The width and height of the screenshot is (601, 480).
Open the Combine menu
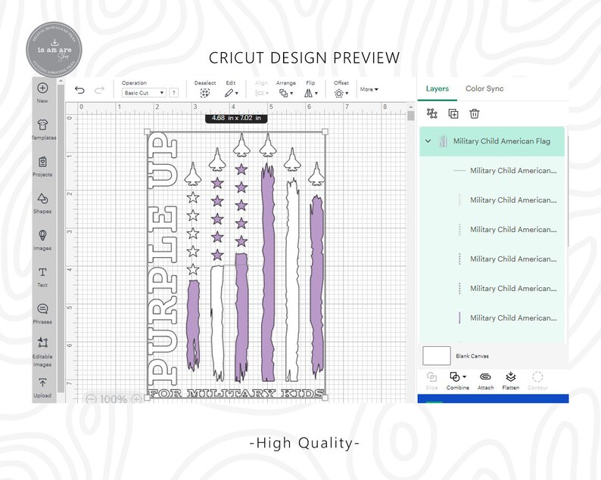click(x=458, y=381)
